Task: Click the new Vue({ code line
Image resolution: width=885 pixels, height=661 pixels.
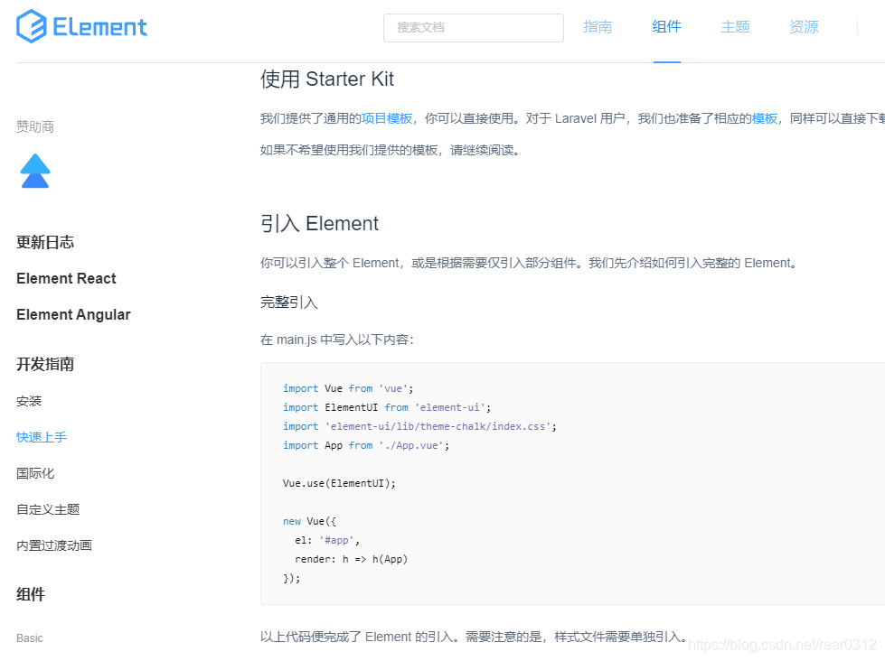Action: 309,521
